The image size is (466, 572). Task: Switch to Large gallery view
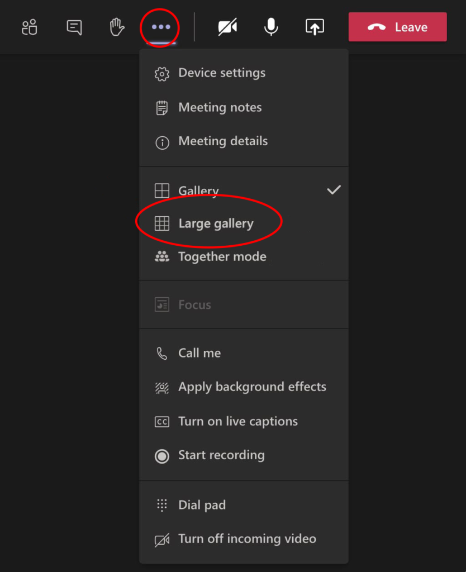pos(215,223)
